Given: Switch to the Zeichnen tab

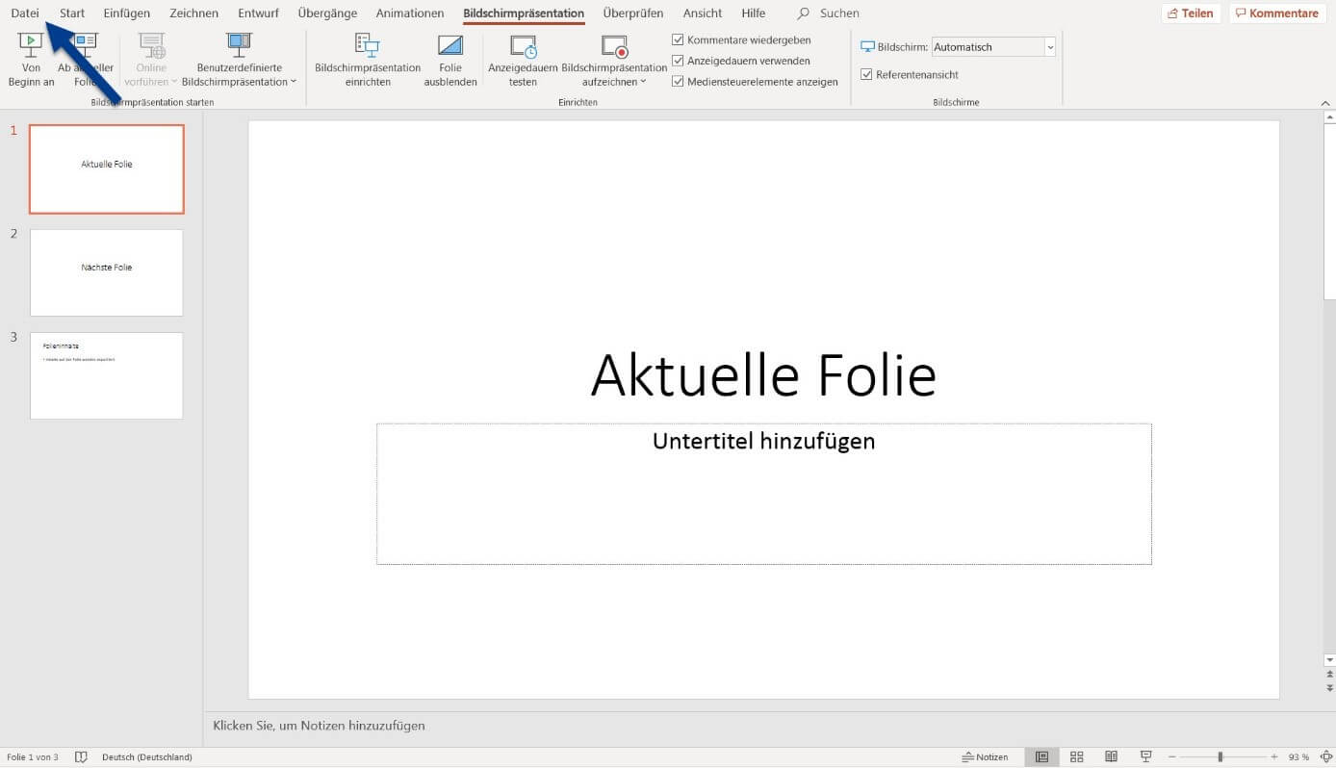Looking at the screenshot, I should coord(193,13).
